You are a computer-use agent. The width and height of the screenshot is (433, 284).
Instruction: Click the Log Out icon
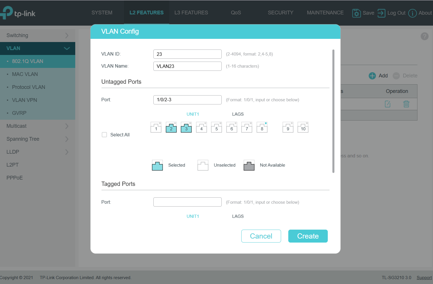[381, 13]
